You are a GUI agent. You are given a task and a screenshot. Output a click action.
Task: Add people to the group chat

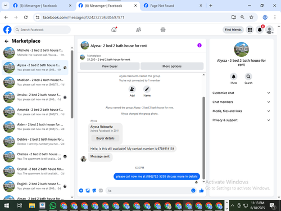[x=132, y=89]
